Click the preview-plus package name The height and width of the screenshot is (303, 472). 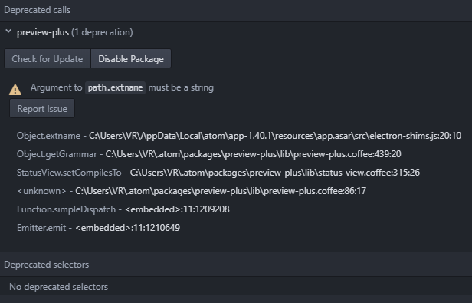[x=43, y=32]
